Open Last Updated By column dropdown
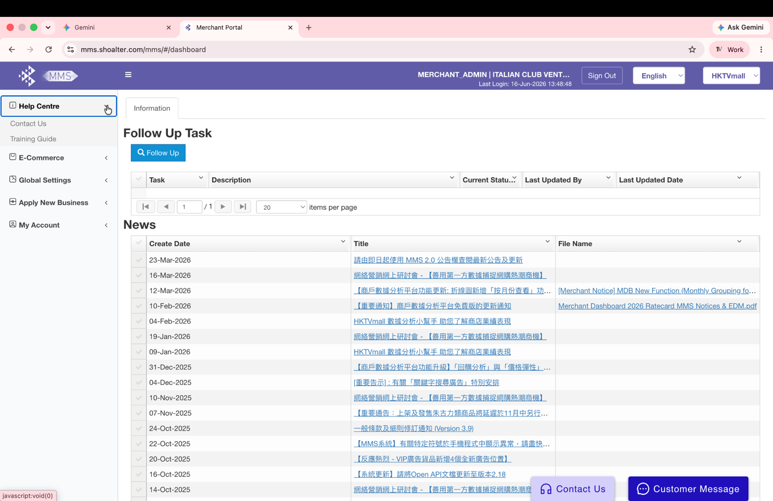Screen dimensions: 773x501 608,178
